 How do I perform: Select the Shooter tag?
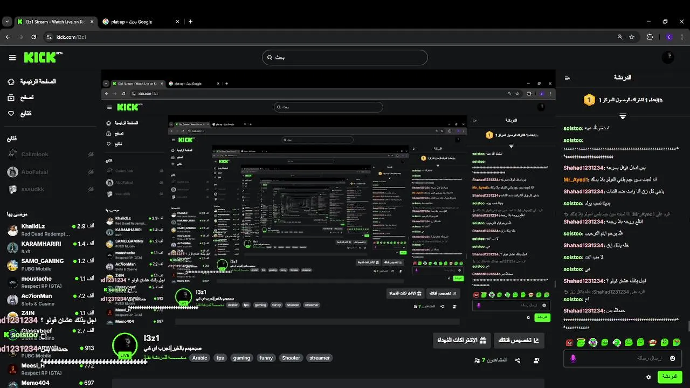[x=291, y=358]
